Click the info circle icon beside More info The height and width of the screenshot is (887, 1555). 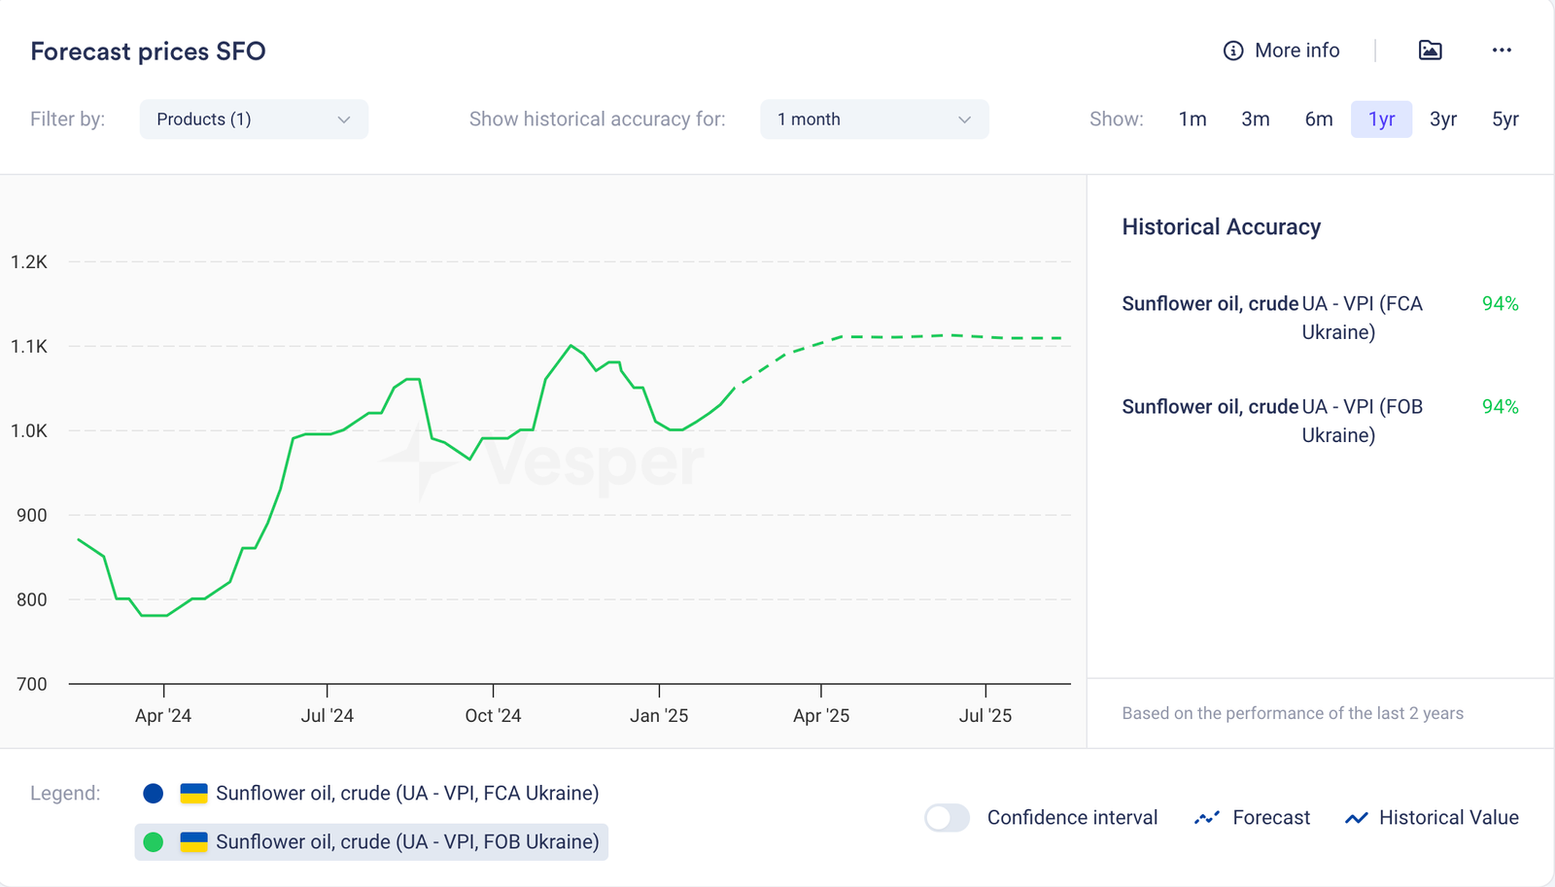(1232, 51)
